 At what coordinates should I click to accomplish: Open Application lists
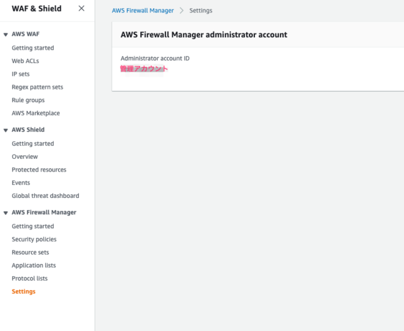coord(33,265)
